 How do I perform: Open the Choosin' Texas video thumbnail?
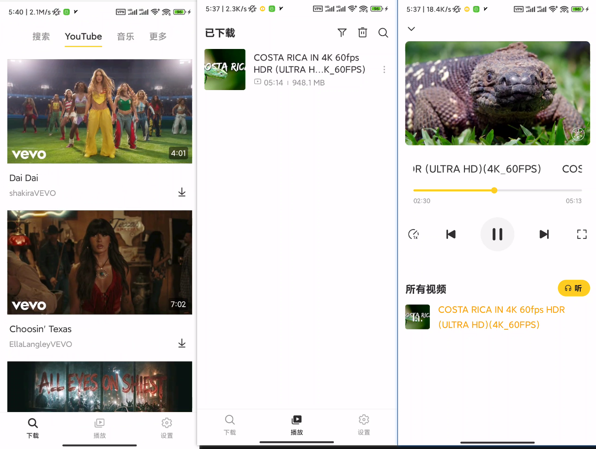click(x=100, y=262)
